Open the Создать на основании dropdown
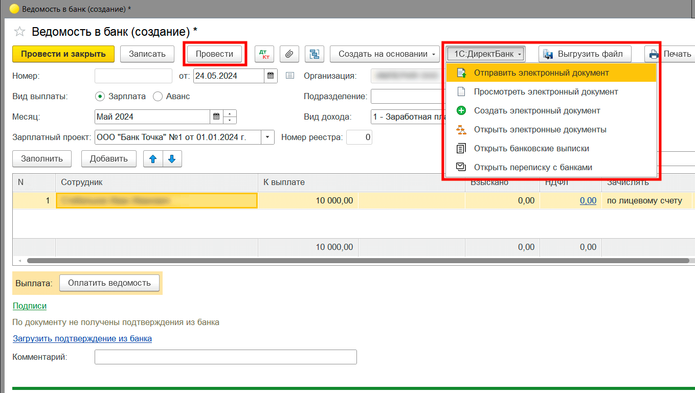The height and width of the screenshot is (393, 695). 385,54
